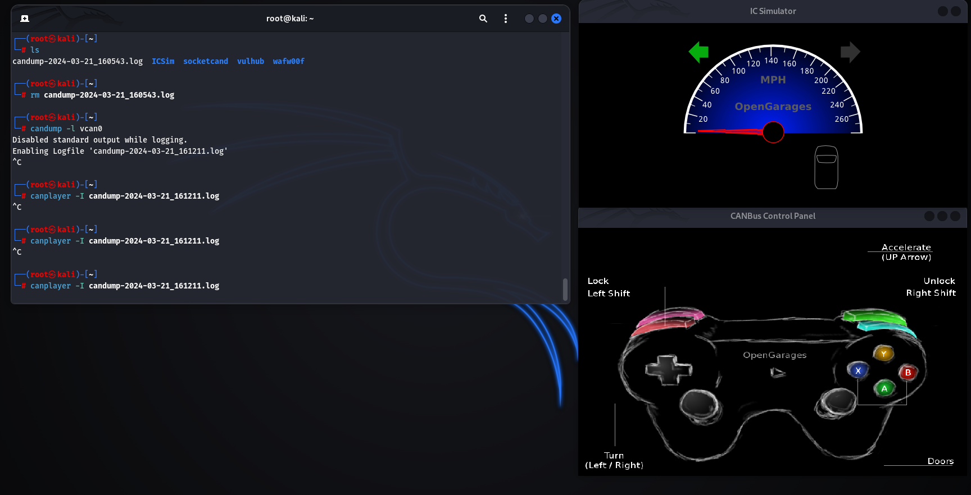Click the gray right turn signal arrow
The image size is (971, 495).
click(x=850, y=52)
